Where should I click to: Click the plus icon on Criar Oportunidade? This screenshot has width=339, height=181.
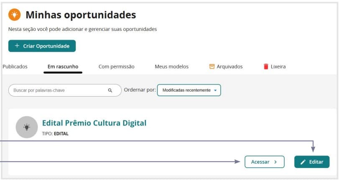(x=17, y=46)
